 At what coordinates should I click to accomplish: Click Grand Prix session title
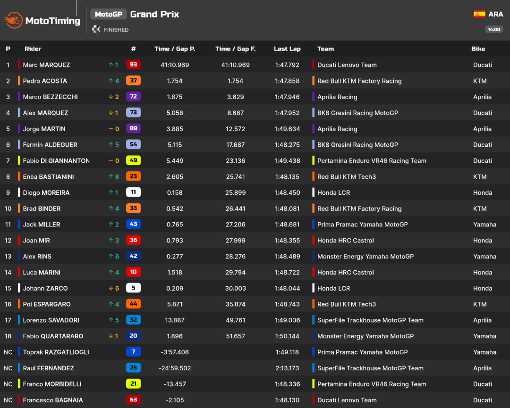[154, 14]
